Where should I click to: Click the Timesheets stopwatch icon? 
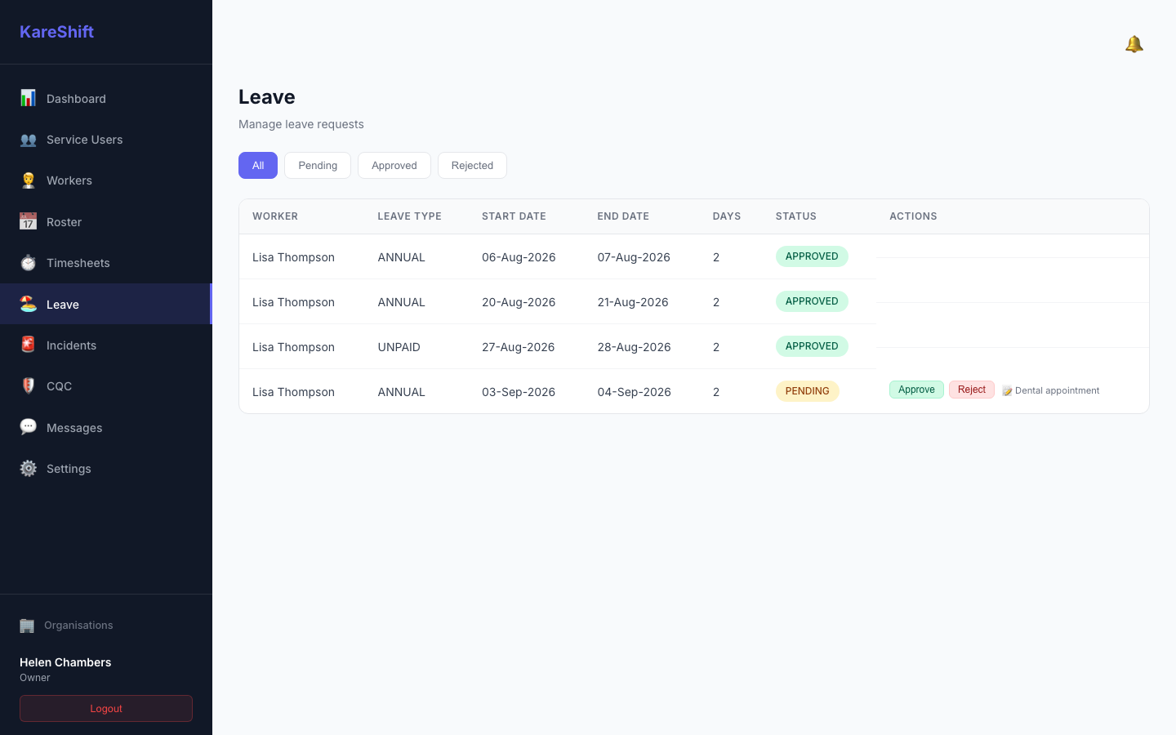[x=29, y=263]
